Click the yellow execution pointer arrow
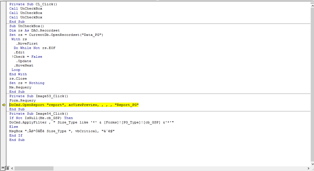Image resolution: width=314 pixels, height=171 pixels. coord(4,105)
